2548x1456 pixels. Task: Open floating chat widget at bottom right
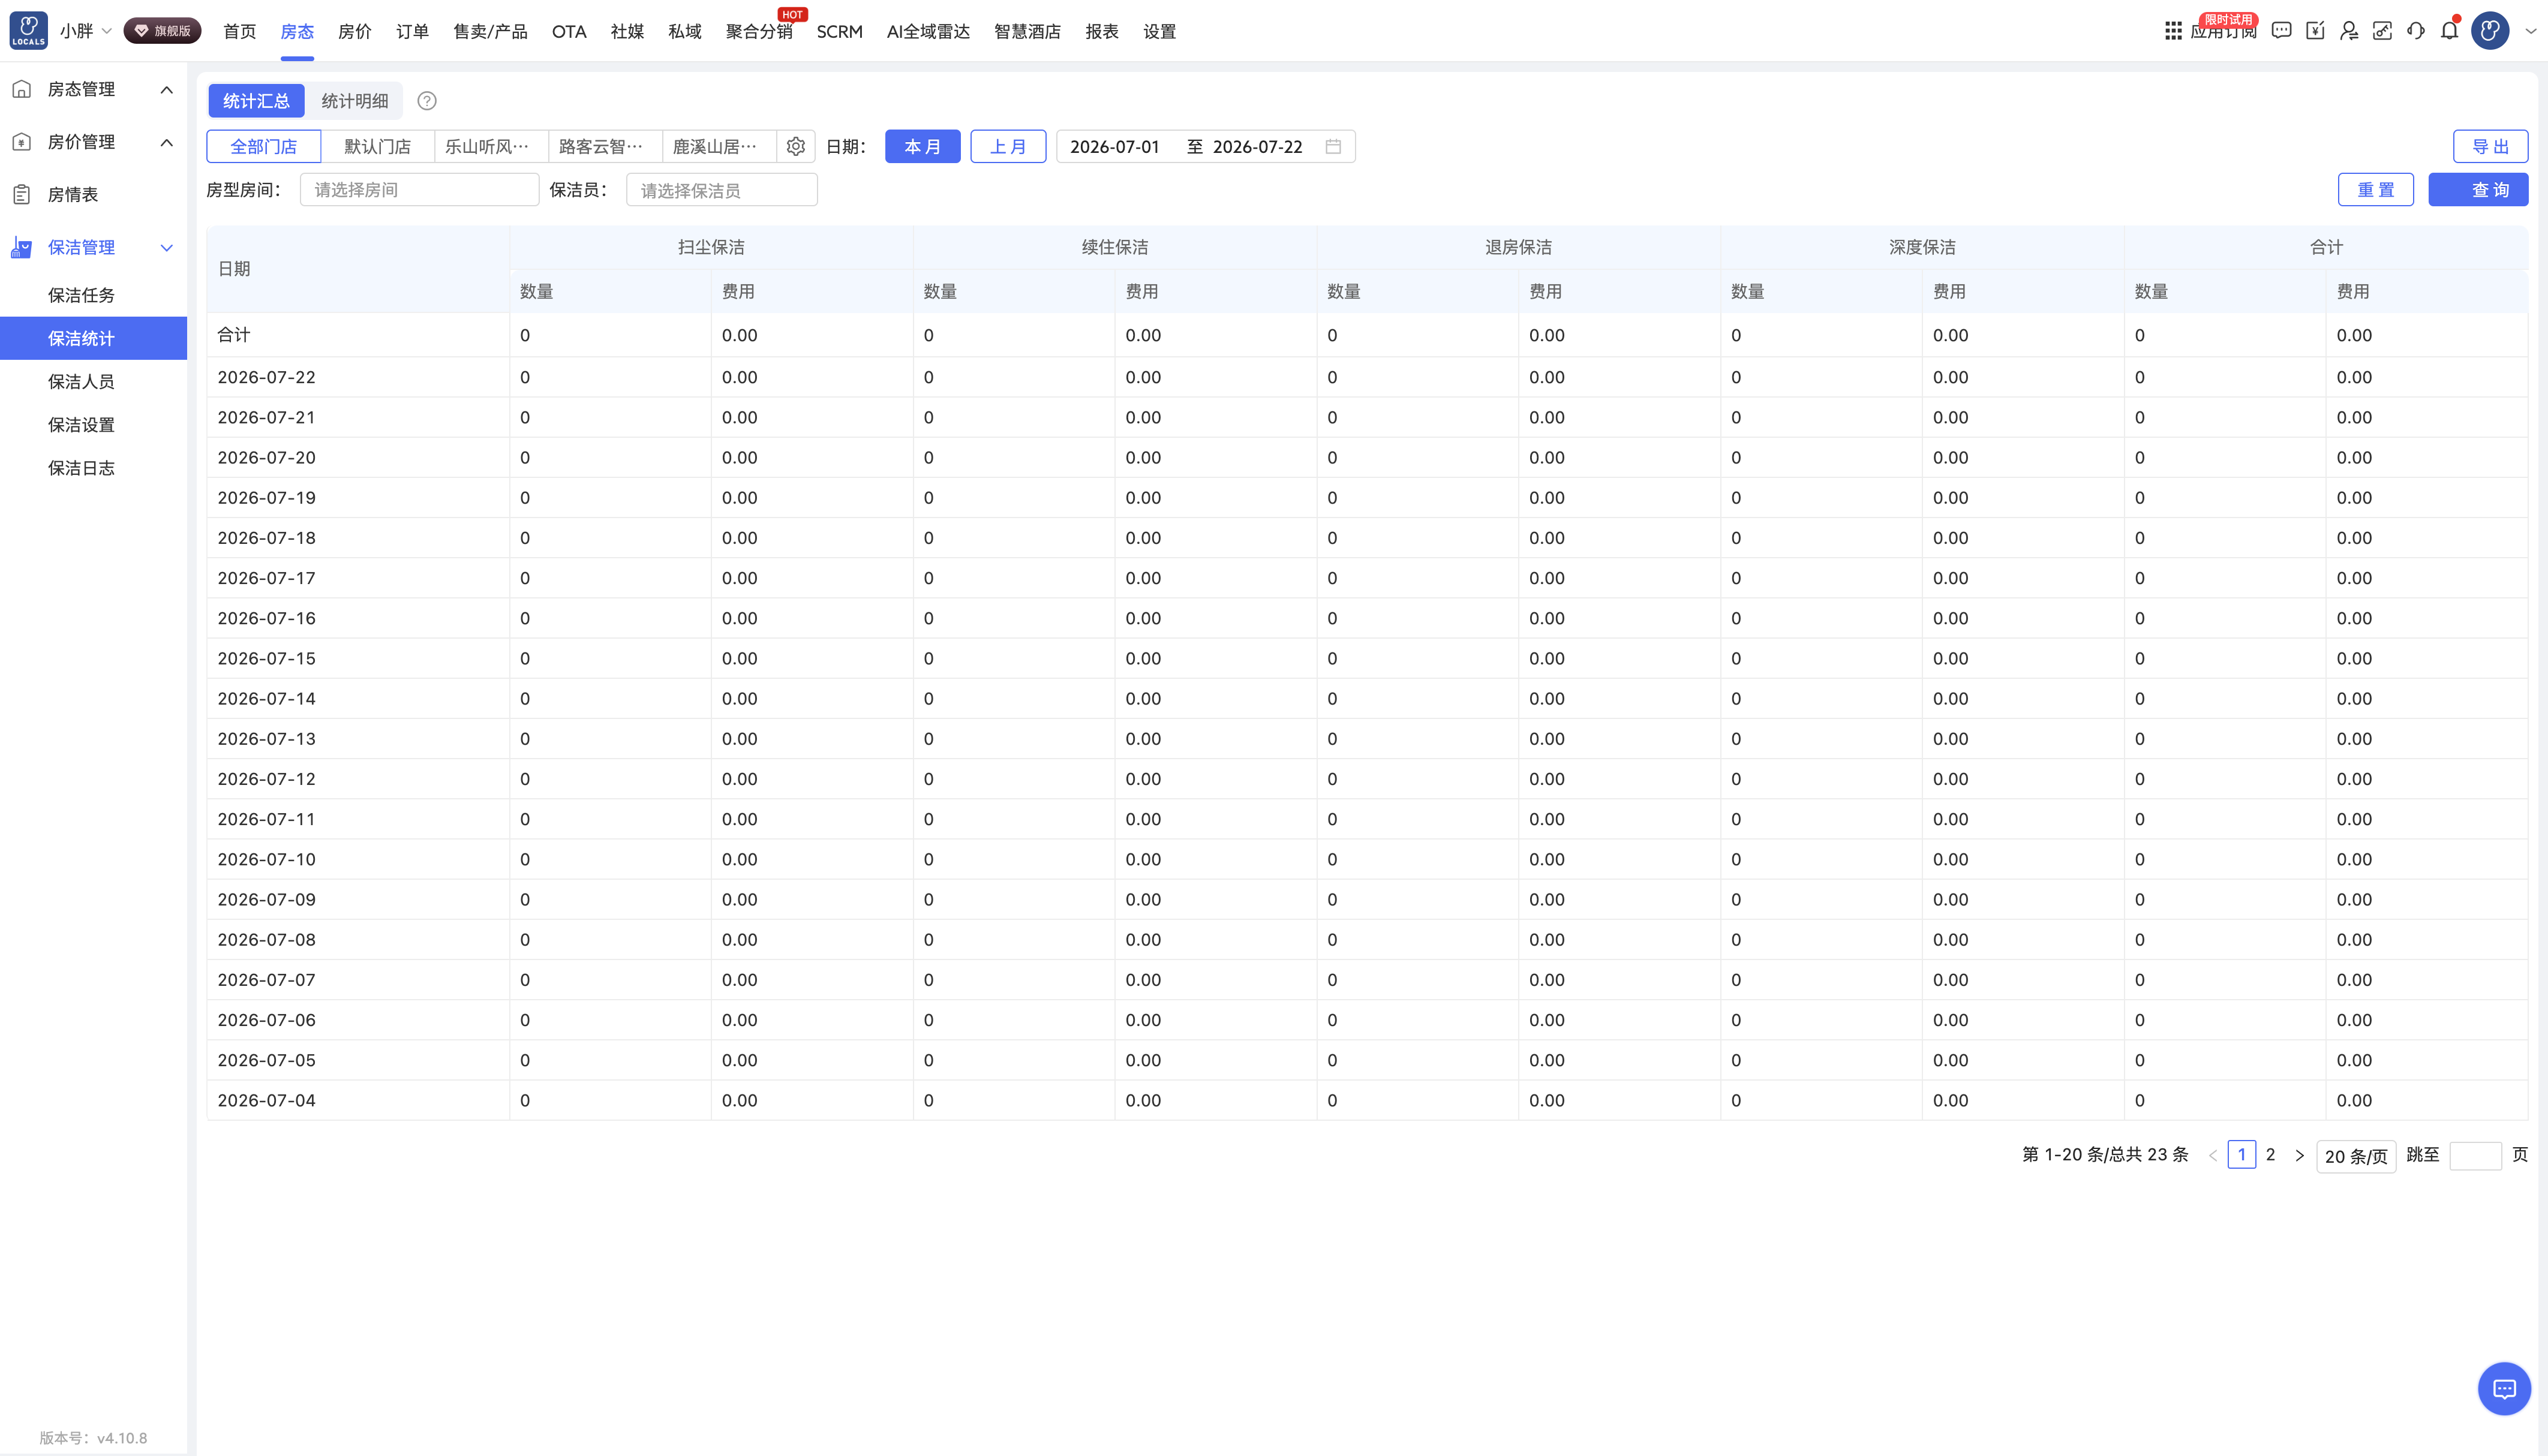point(2504,1388)
